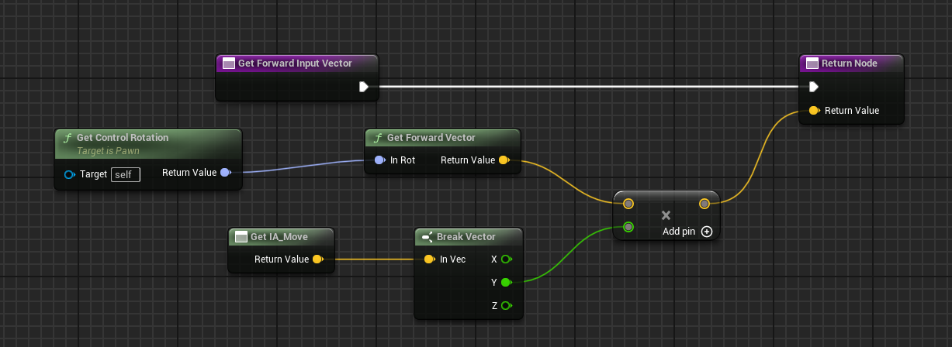This screenshot has height=347, width=952.
Task: Click the Break Vector In Vec pin
Action: tap(429, 259)
